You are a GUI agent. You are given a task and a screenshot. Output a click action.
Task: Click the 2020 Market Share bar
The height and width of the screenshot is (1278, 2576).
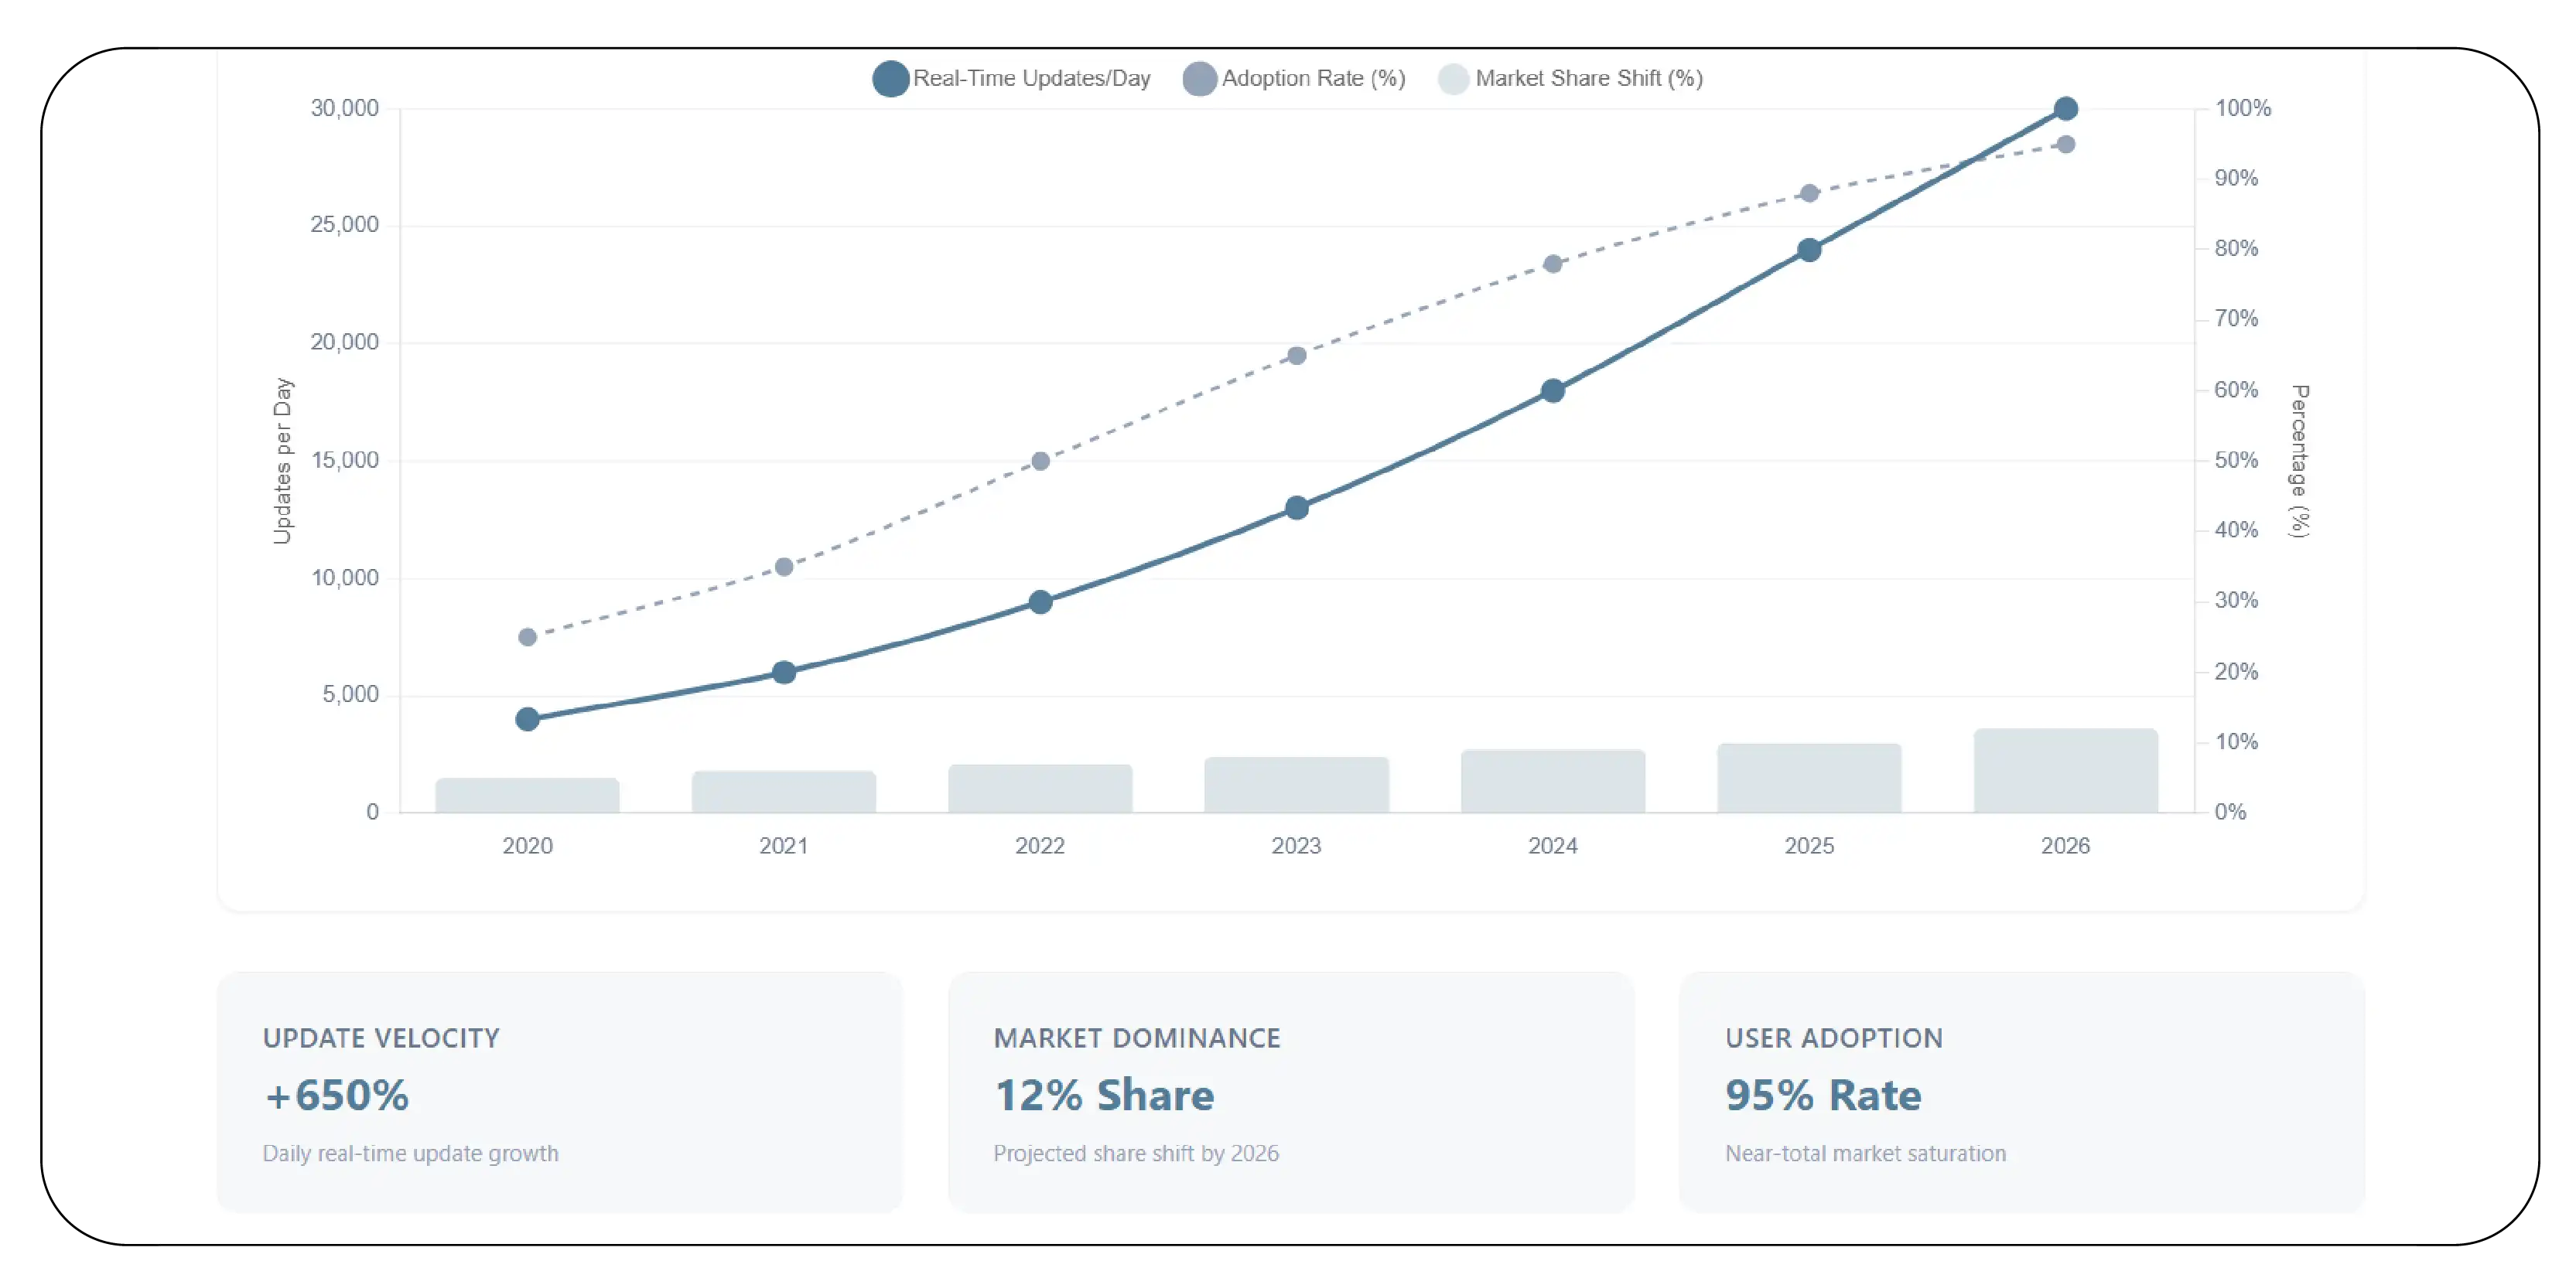[527, 794]
